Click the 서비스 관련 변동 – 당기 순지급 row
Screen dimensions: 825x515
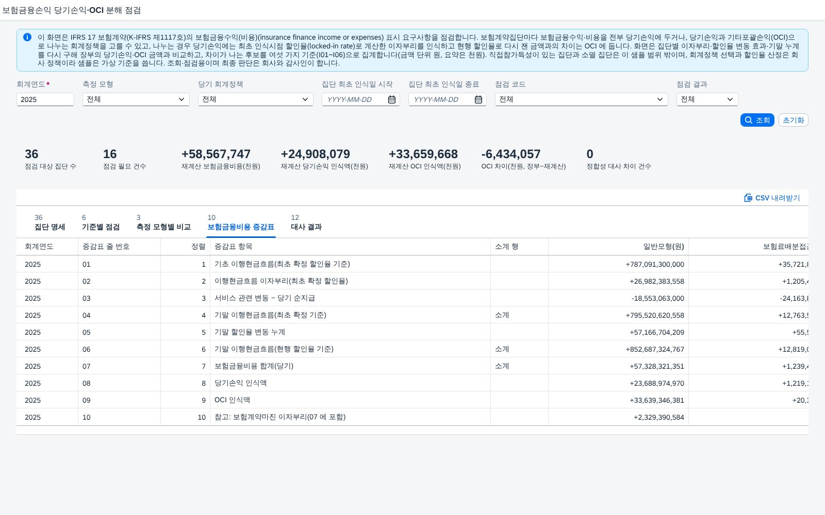coord(412,298)
